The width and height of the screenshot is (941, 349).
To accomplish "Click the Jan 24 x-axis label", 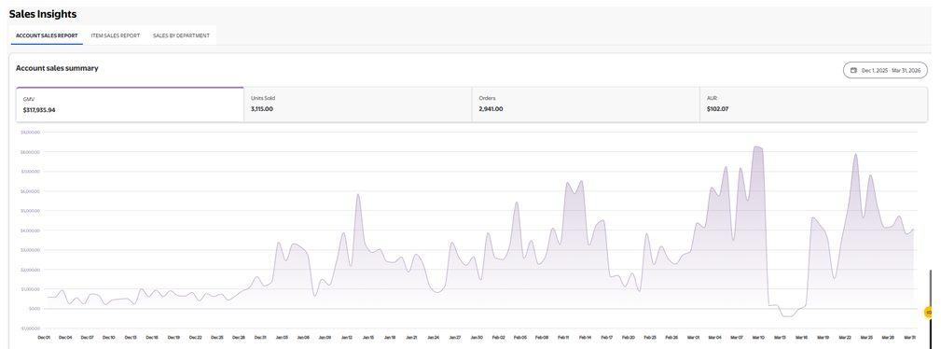I will (433, 338).
